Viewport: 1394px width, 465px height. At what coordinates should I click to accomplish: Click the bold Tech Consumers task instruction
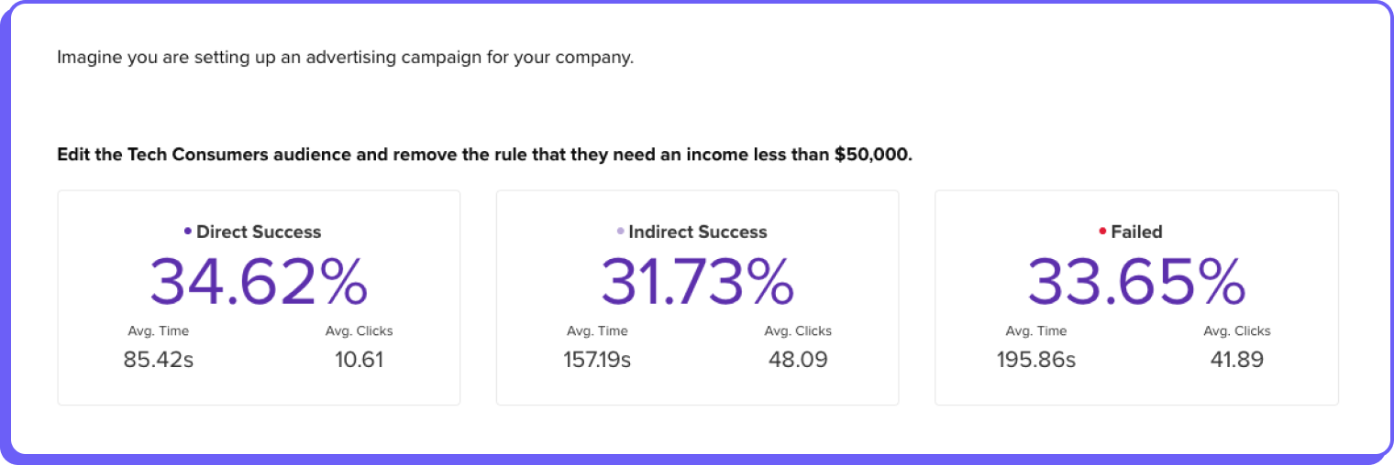[485, 155]
